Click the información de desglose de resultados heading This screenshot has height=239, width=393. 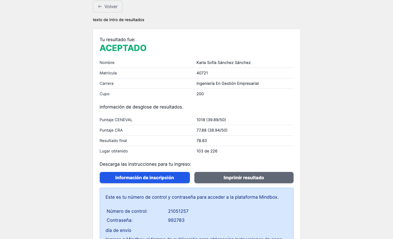[141, 107]
